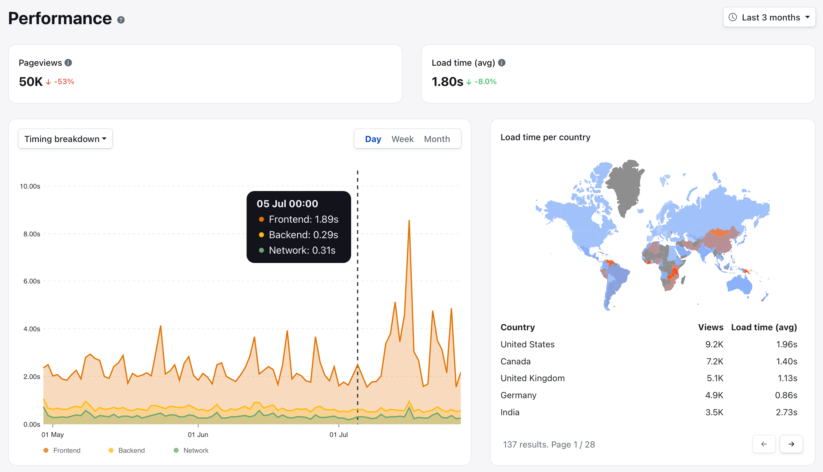
Task: Toggle Frontend series in chart legend
Action: (62, 450)
